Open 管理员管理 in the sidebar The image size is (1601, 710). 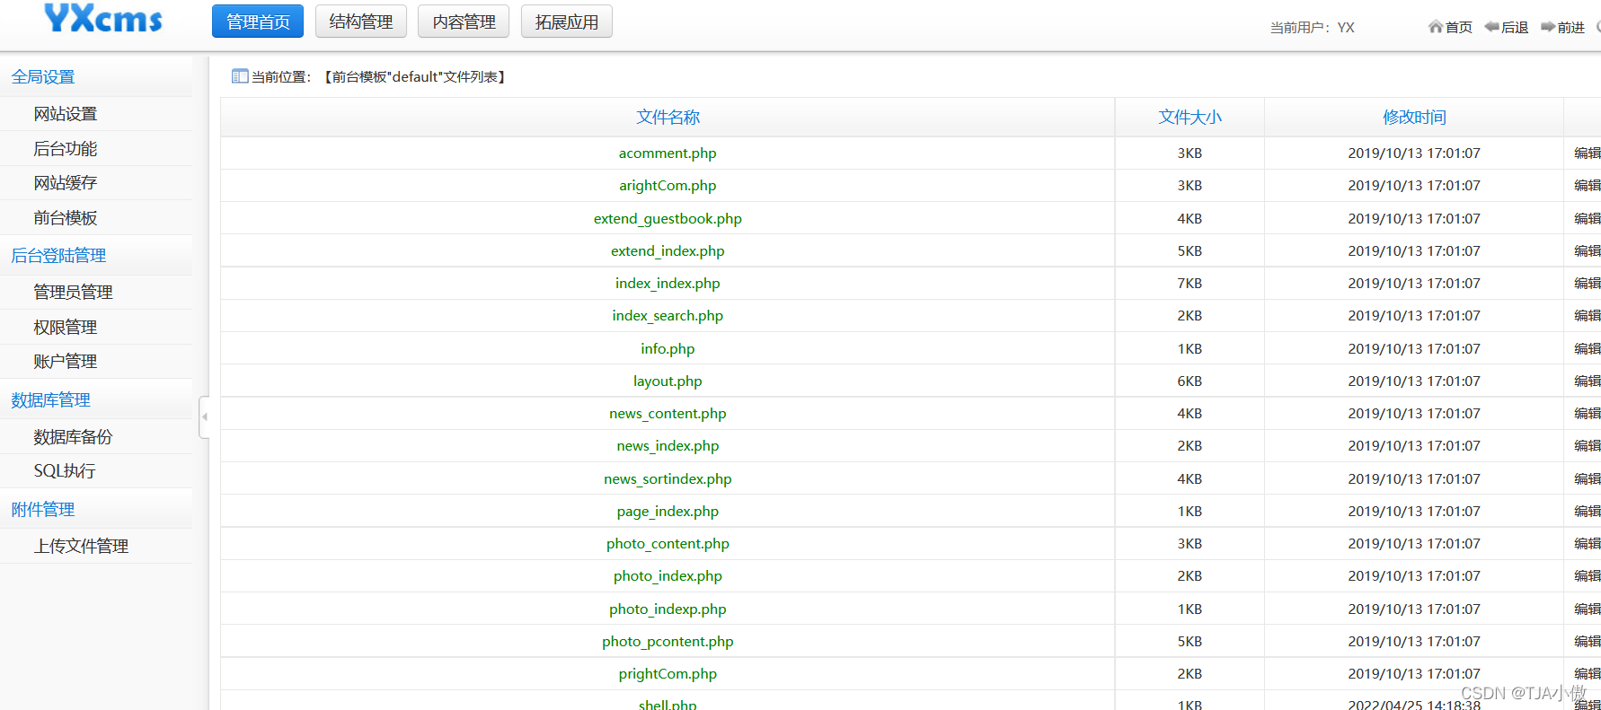click(73, 293)
